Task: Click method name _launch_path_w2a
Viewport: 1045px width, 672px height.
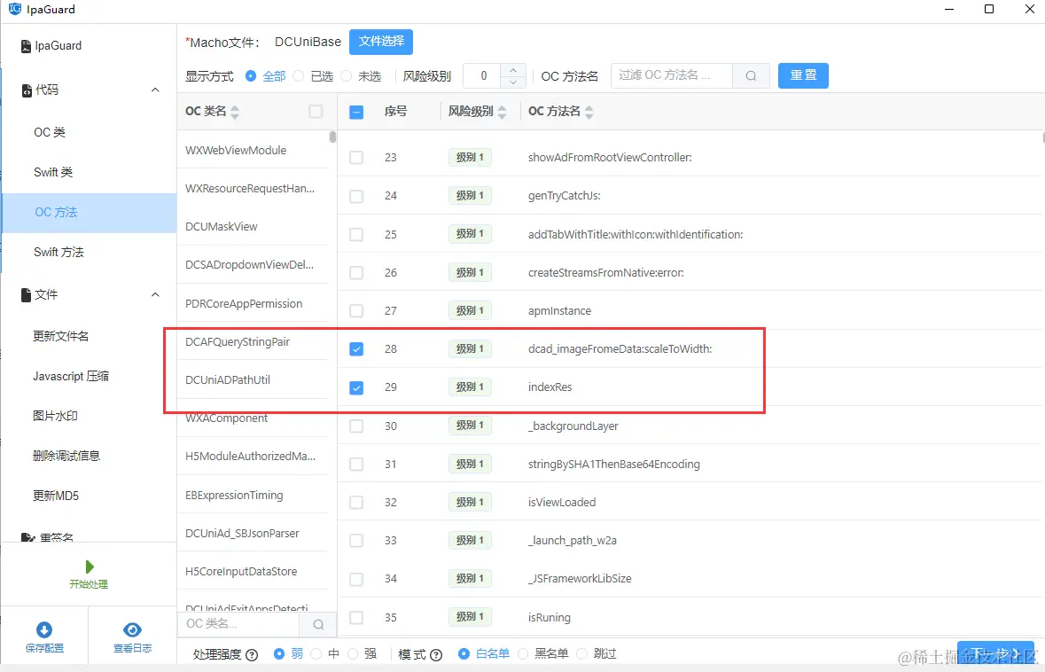Action: point(573,541)
